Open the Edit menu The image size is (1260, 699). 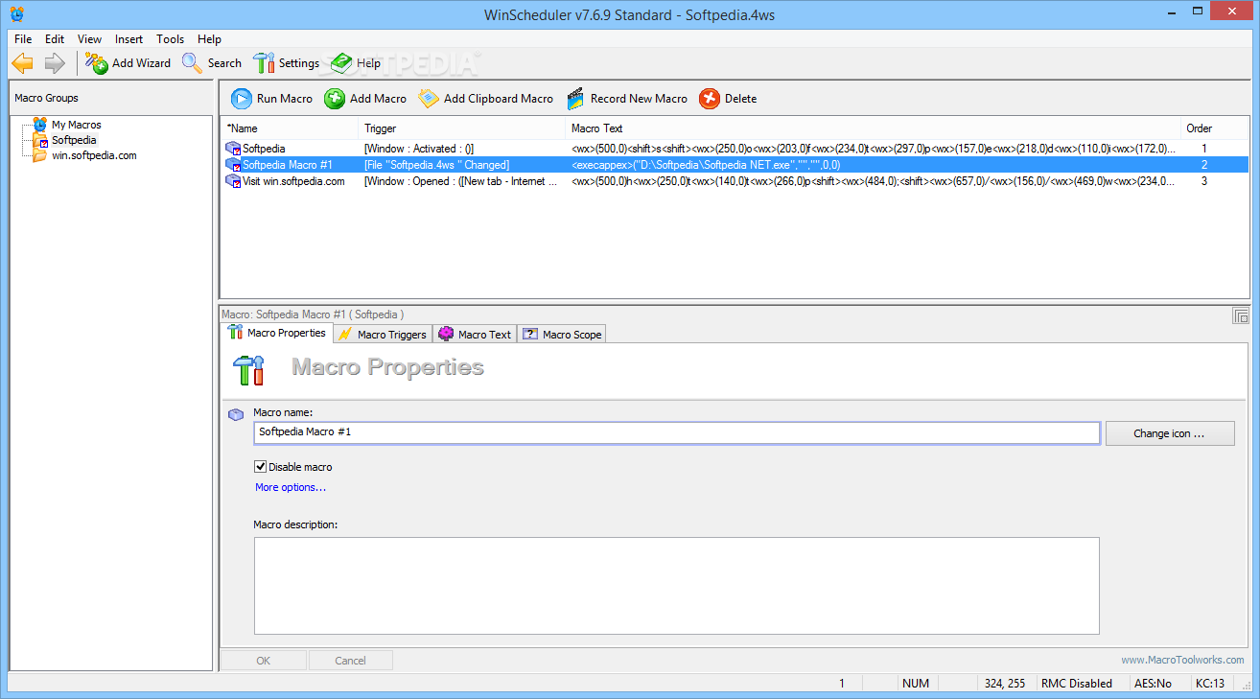(55, 39)
